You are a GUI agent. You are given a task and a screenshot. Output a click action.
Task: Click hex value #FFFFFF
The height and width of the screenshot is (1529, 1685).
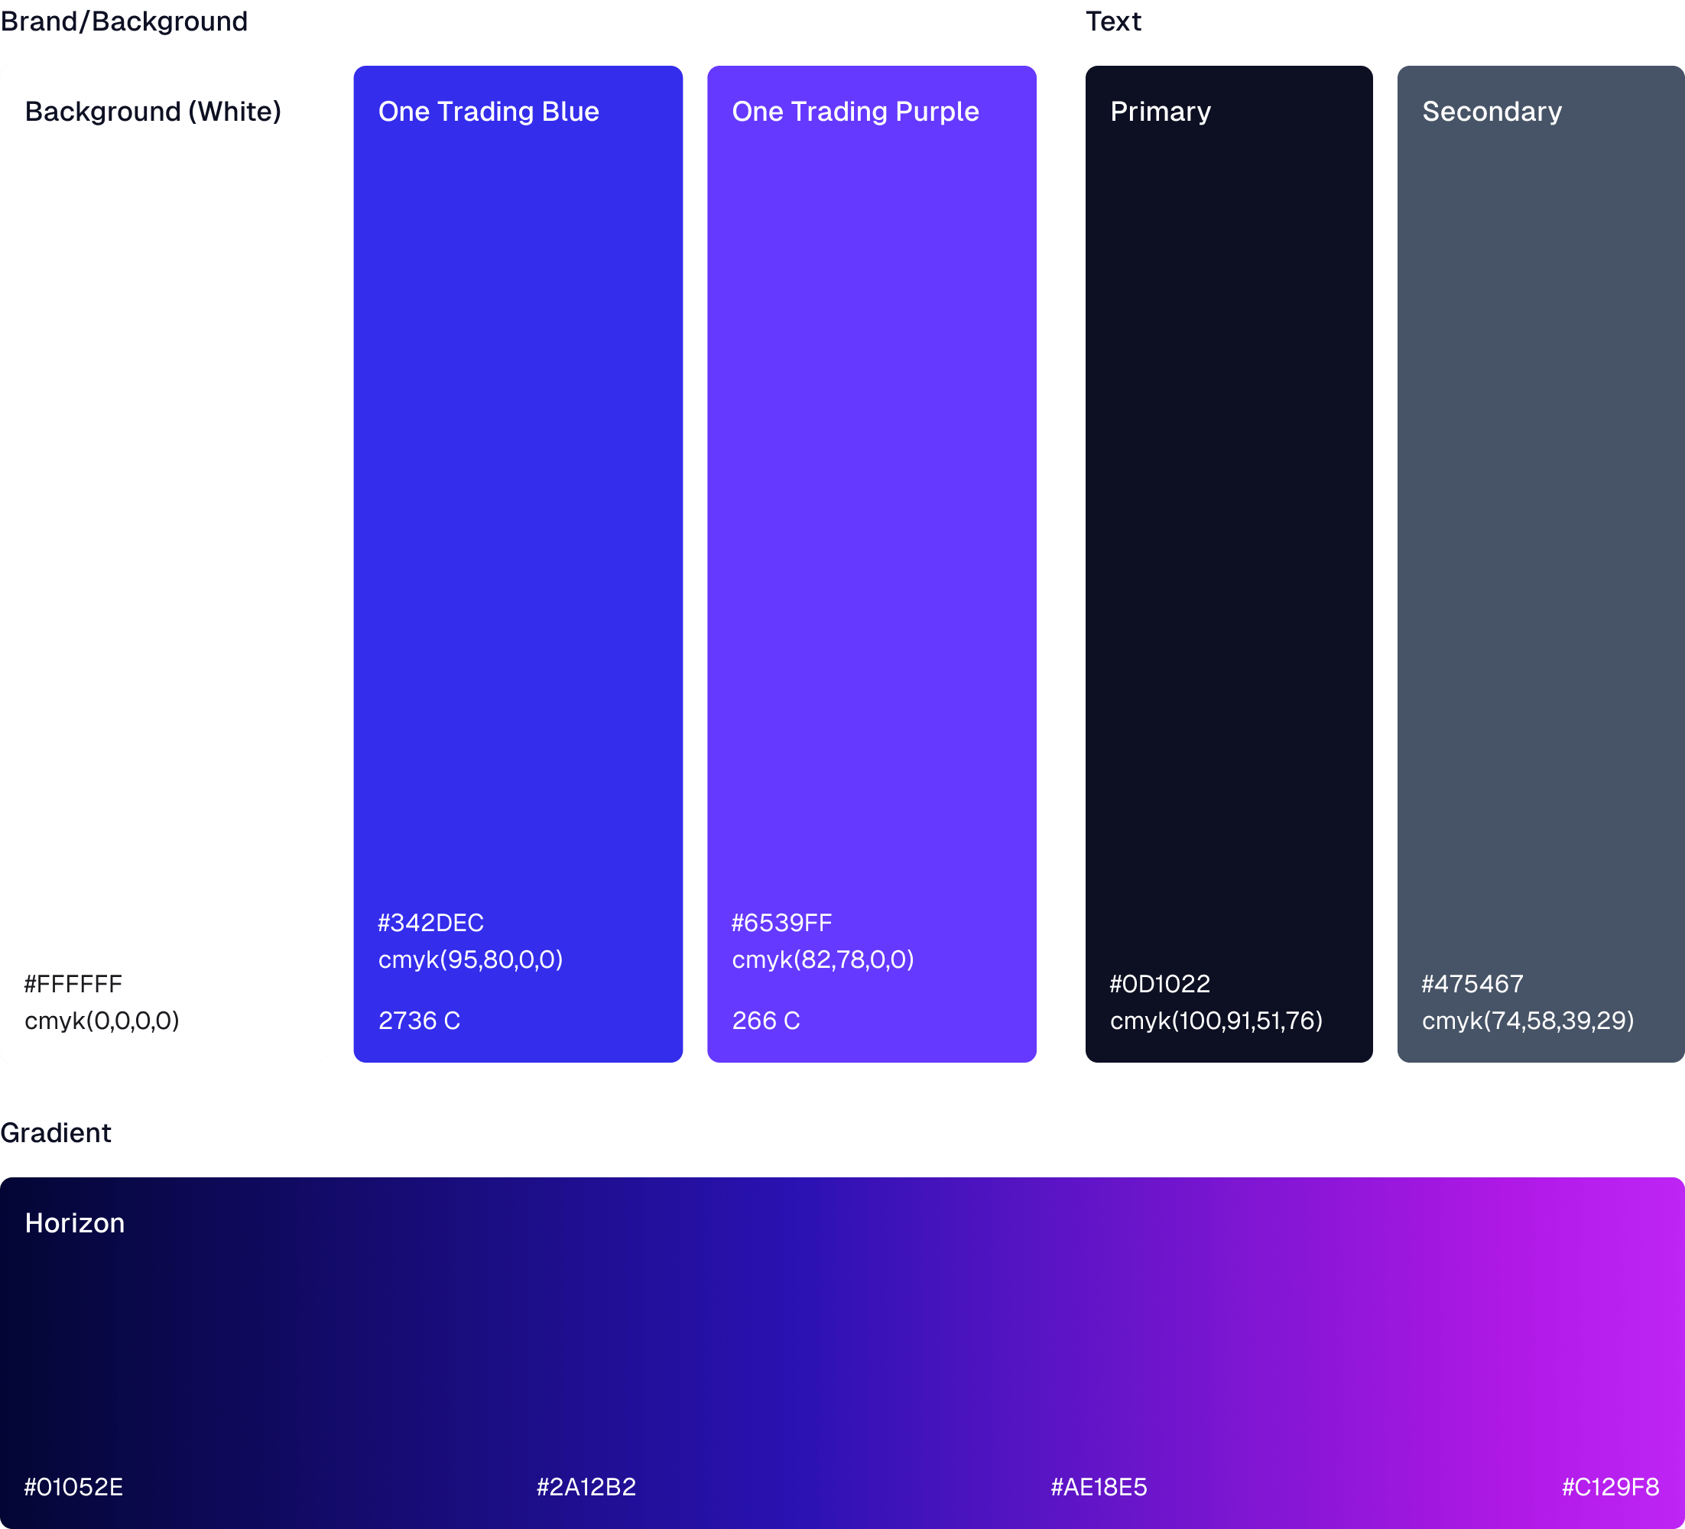tap(73, 984)
